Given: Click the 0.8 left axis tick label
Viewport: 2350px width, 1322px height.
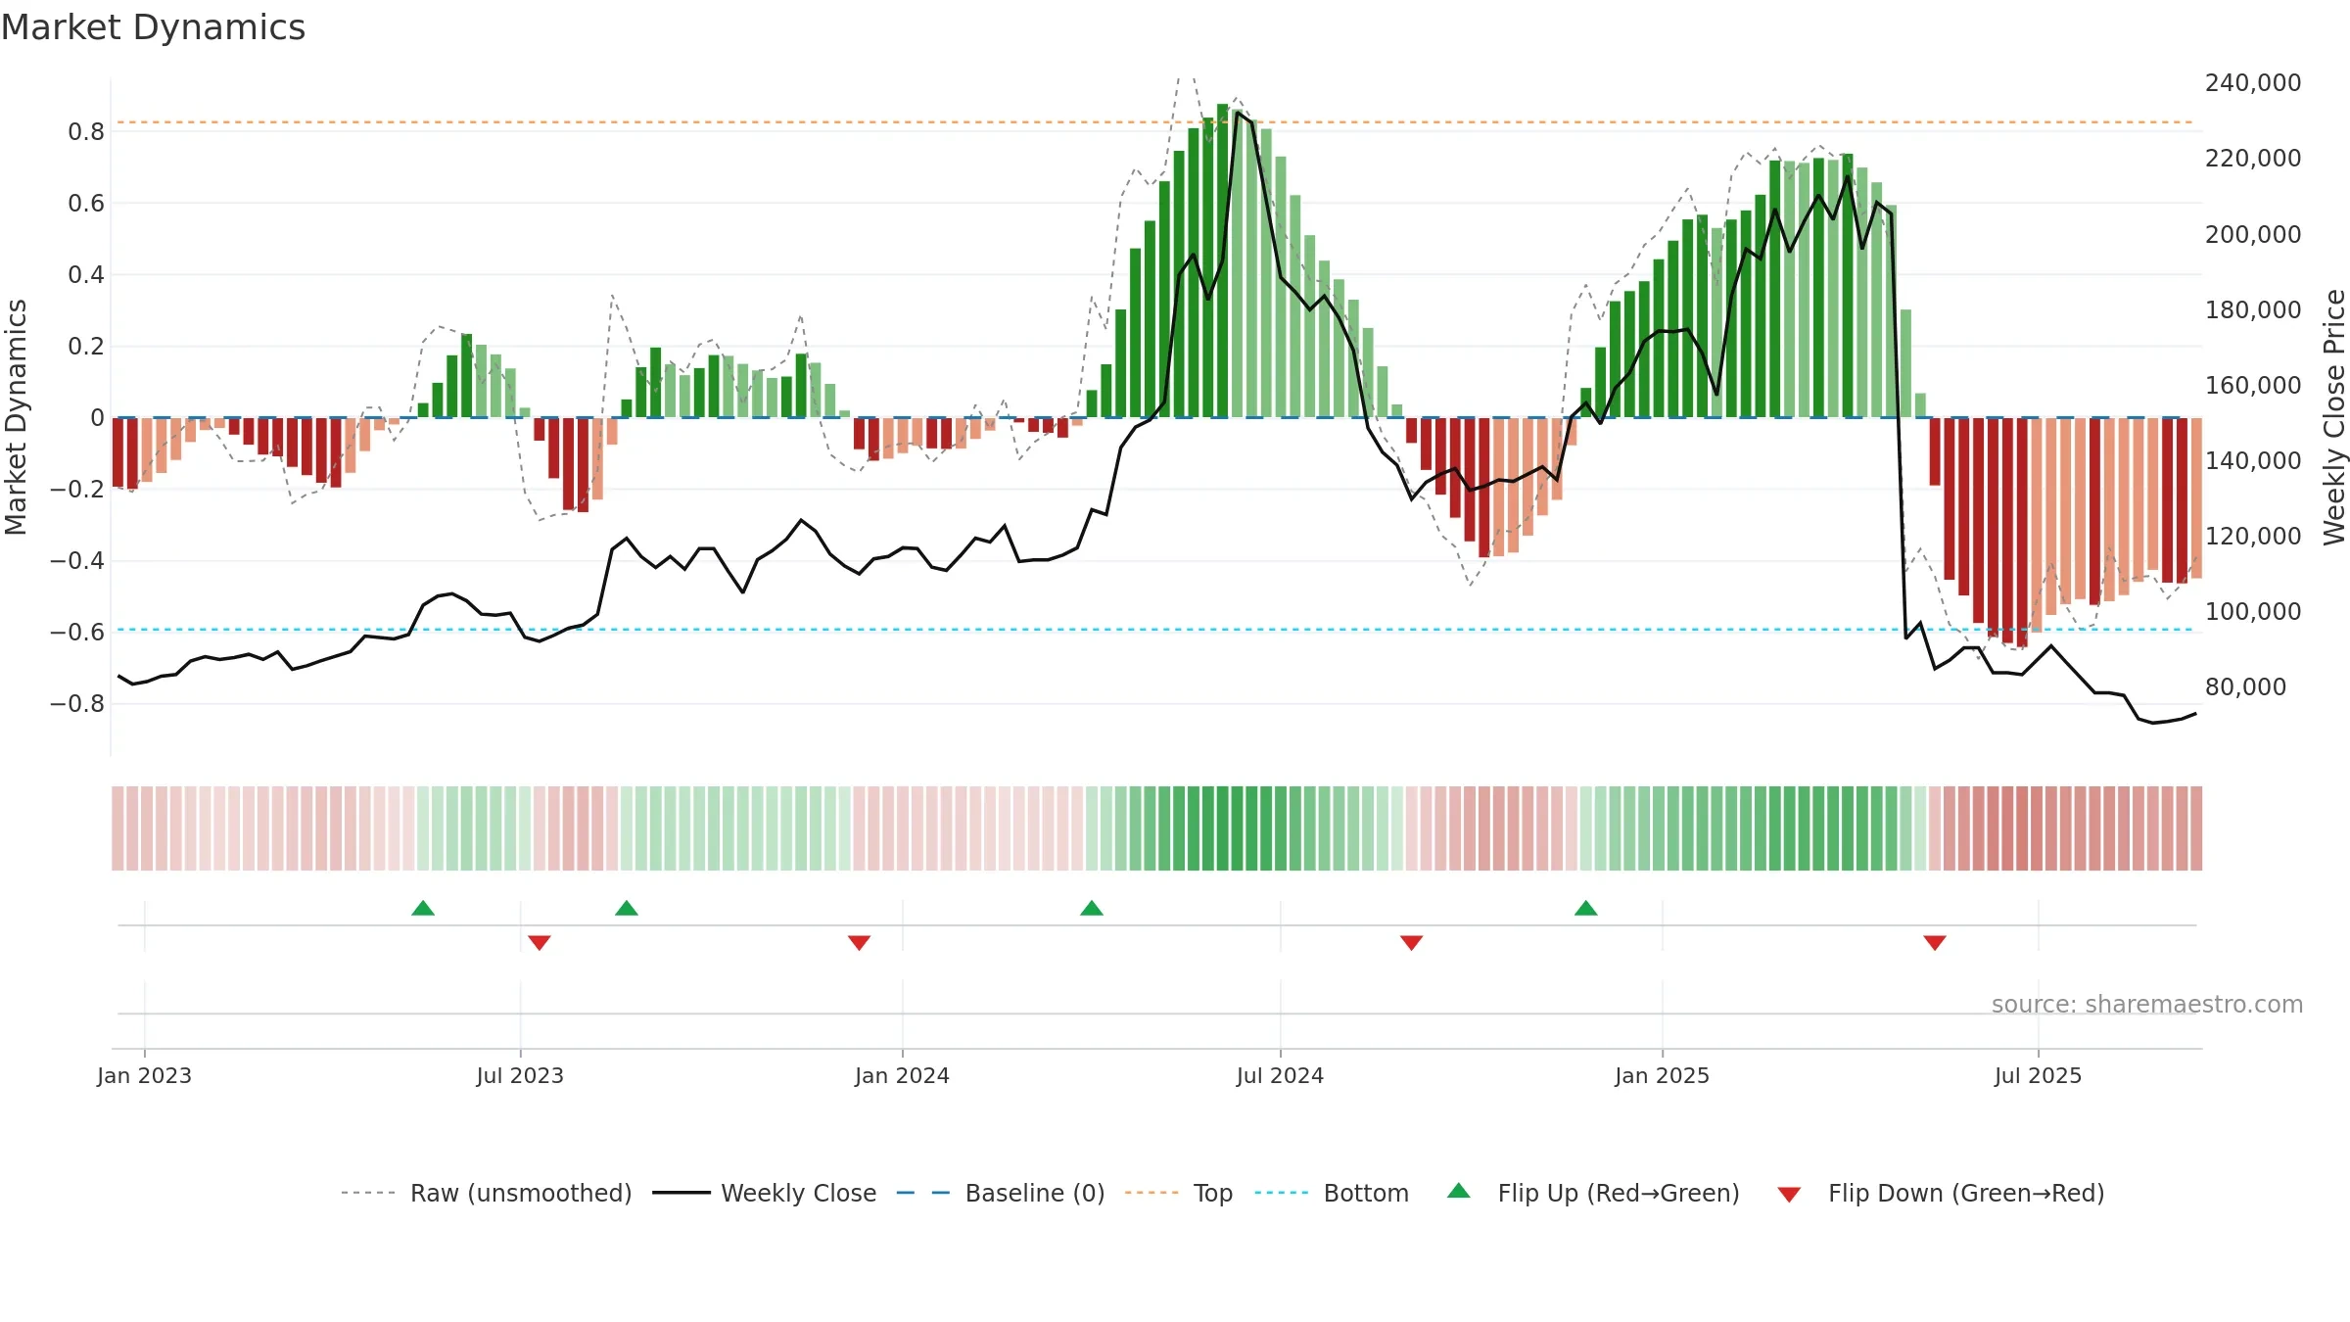Looking at the screenshot, I should pos(86,131).
